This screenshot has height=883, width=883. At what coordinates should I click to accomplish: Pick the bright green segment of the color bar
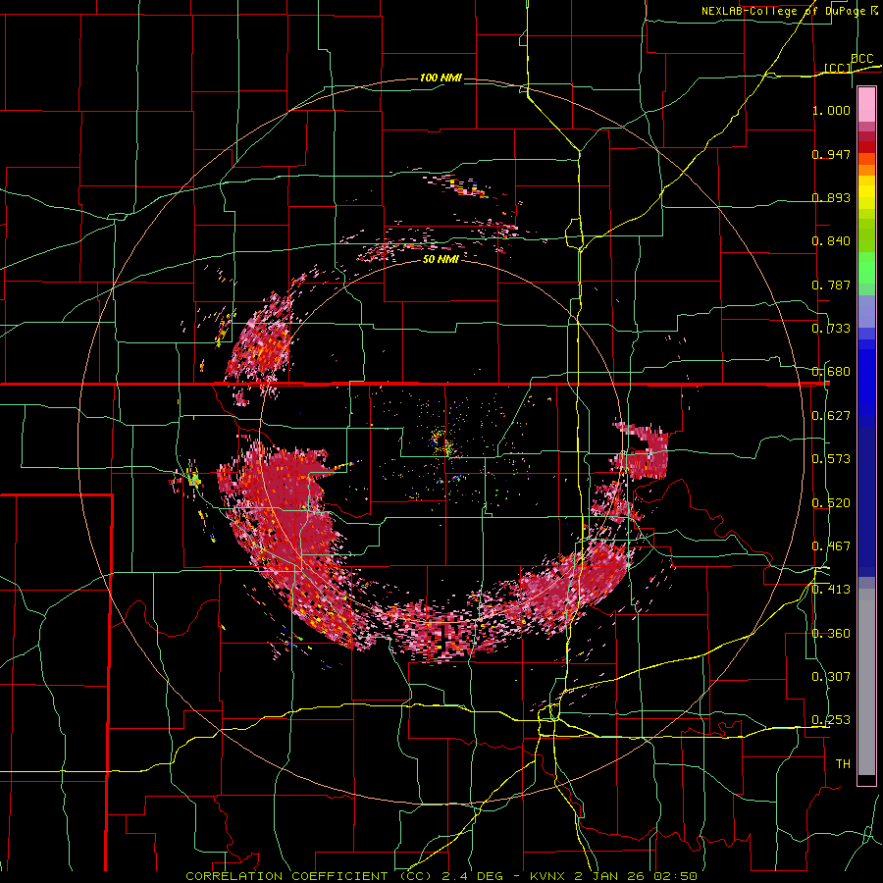[866, 268]
